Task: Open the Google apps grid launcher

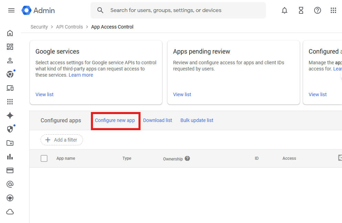Action: 333,10
